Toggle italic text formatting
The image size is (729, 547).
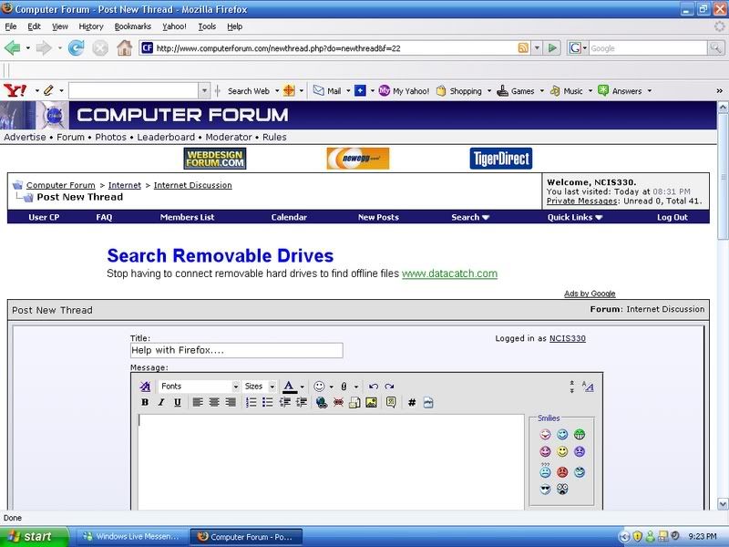pyautogui.click(x=161, y=402)
